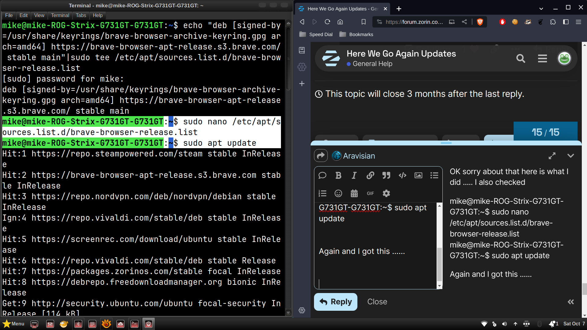587x330 pixels.
Task: Insert blockquote in the reply
Action: tap(386, 175)
